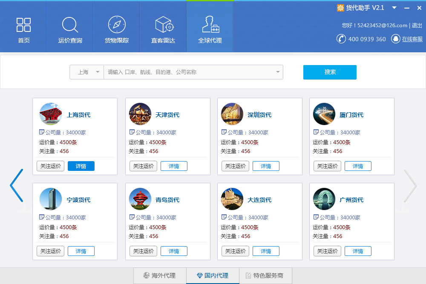Switch to the 海外代理 tab
426x284 pixels.
160,275
